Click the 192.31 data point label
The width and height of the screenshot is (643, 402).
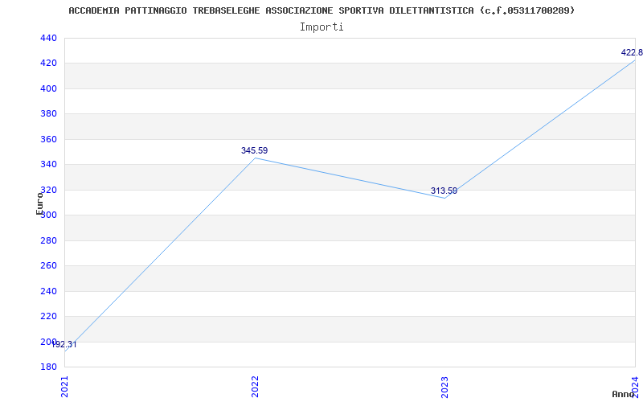64,344
